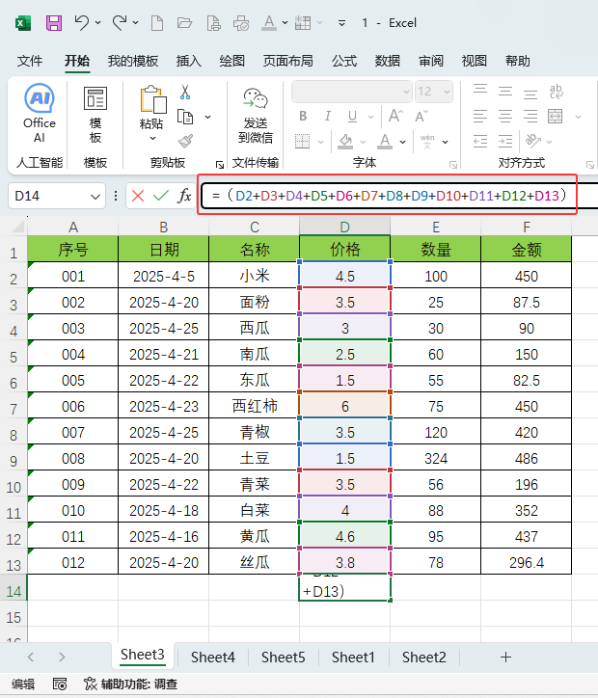The height and width of the screenshot is (698, 598).
Task: Open Customize Quick Access Toolbar dropdown
Action: pos(342,23)
